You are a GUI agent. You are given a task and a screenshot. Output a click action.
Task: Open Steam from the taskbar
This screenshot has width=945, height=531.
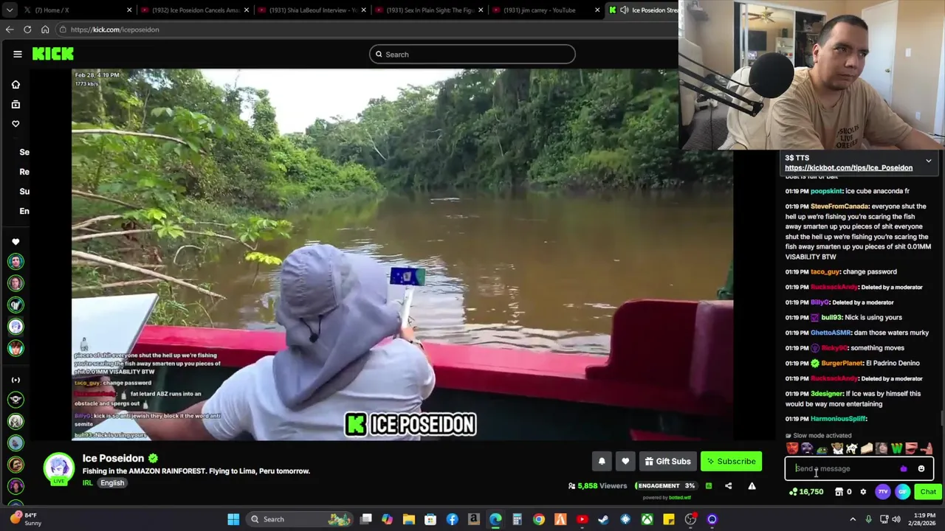point(603,519)
